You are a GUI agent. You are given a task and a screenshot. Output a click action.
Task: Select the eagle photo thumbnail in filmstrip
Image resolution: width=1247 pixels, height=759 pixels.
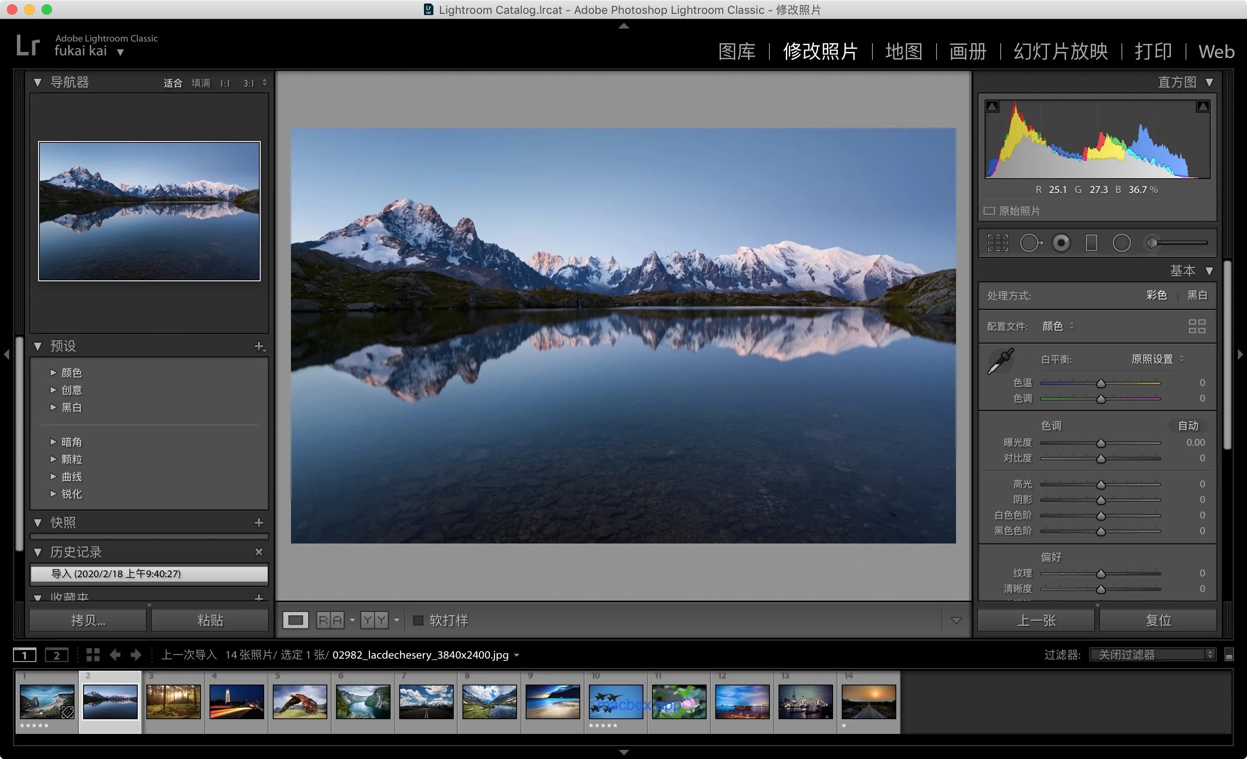(x=300, y=702)
